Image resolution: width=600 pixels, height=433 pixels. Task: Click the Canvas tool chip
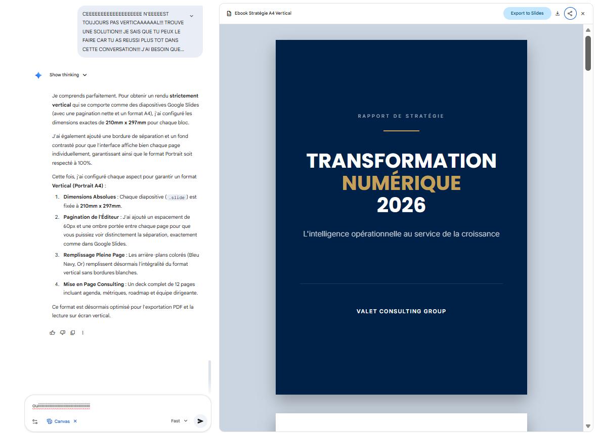[x=59, y=421]
